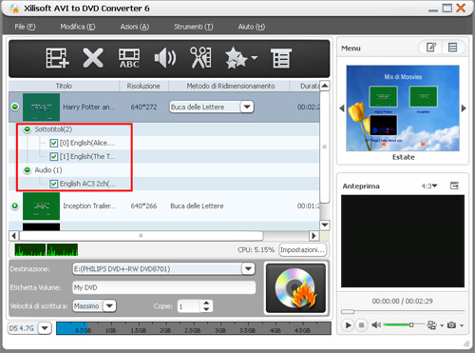Open the Azioni (A) menu

134,27
